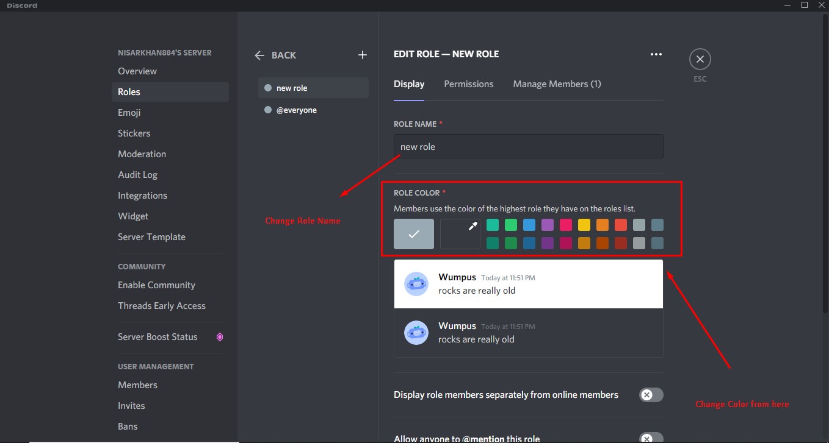829x443 pixels.
Task: Pick the yellow swatch in top row
Action: point(584,225)
